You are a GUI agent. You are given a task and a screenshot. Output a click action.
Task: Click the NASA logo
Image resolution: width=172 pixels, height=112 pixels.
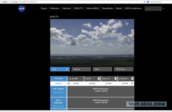(x=22, y=9)
